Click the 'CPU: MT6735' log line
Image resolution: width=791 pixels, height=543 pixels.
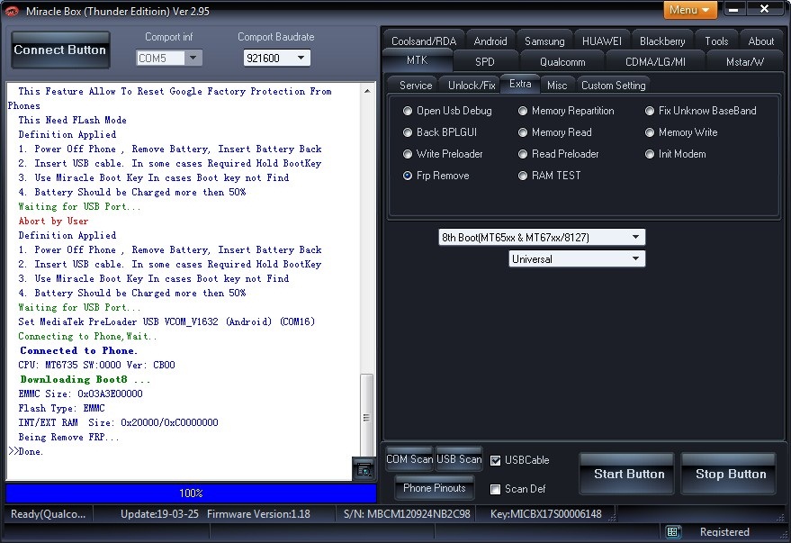tap(96, 365)
